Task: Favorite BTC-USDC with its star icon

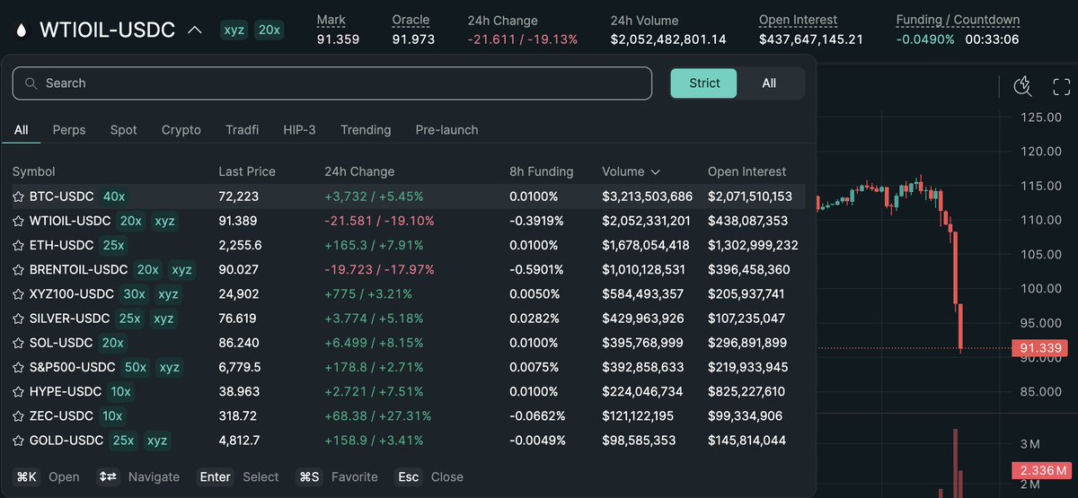Action: [x=18, y=197]
